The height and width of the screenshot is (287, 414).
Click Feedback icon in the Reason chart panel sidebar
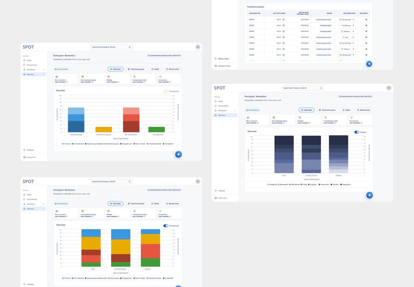tap(216, 191)
